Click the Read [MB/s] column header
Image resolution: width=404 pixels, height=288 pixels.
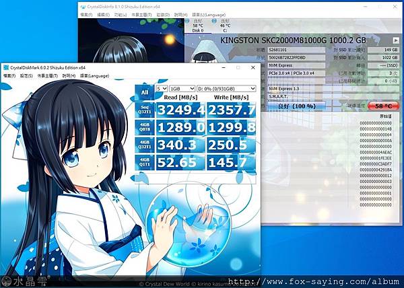(x=180, y=98)
